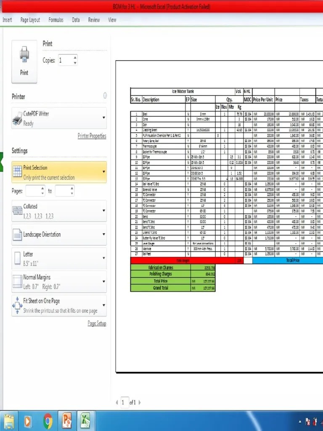The width and height of the screenshot is (323, 431).
Task: Click the Letter paper size icon
Action: tap(17, 258)
